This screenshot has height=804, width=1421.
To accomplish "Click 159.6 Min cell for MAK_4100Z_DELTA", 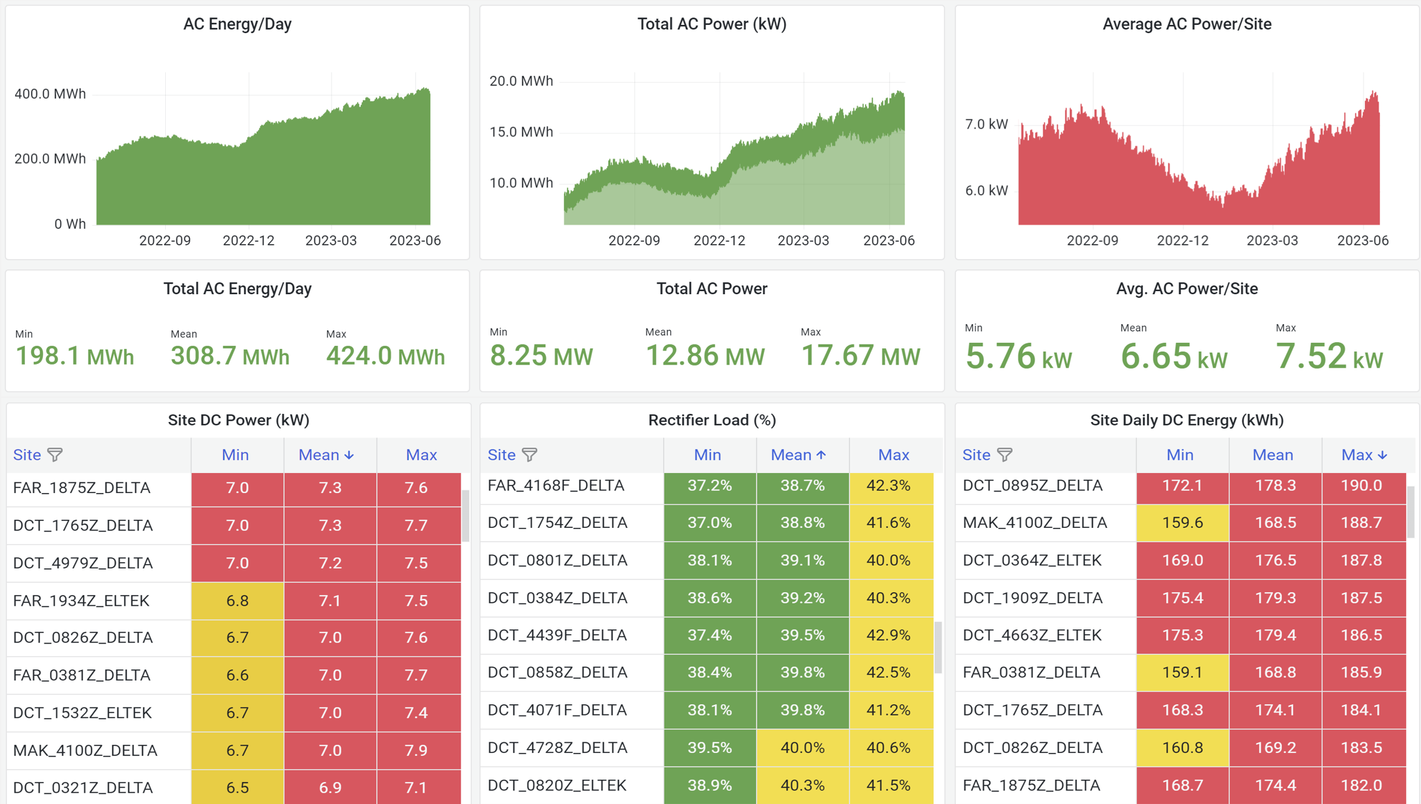I will pos(1182,523).
